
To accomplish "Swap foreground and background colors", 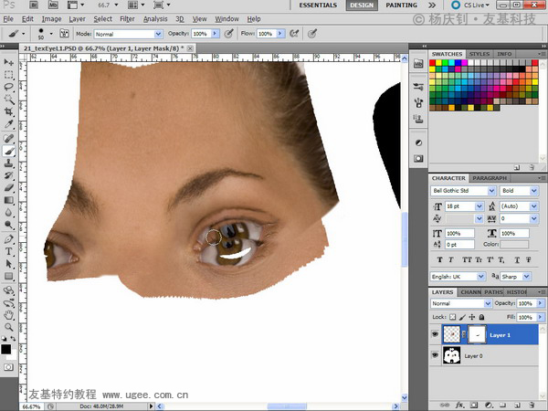I will point(13,339).
